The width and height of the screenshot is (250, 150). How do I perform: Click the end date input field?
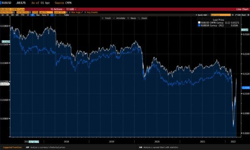click(23, 12)
